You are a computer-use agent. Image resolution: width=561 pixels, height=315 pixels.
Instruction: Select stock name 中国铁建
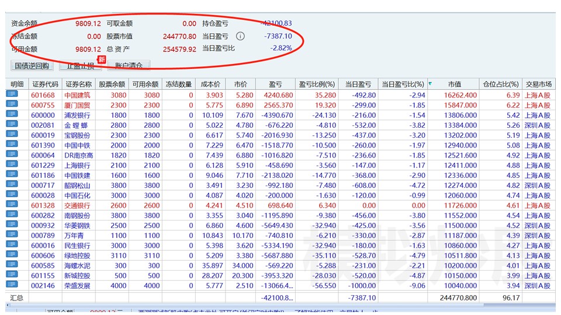click(77, 176)
